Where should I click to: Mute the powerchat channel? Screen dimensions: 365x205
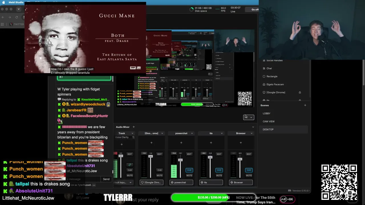(189, 175)
